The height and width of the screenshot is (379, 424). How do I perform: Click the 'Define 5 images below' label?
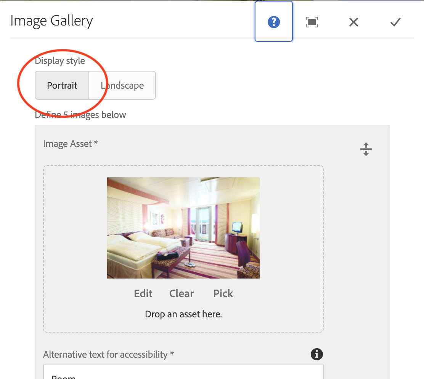coord(80,115)
